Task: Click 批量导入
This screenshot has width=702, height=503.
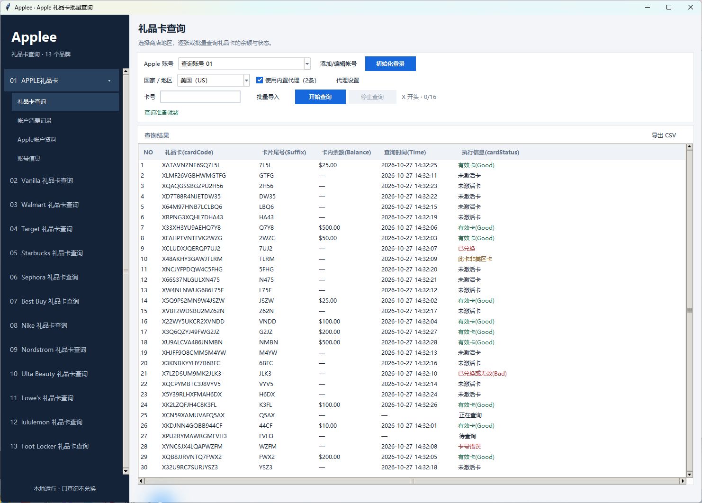Action: pyautogui.click(x=268, y=97)
